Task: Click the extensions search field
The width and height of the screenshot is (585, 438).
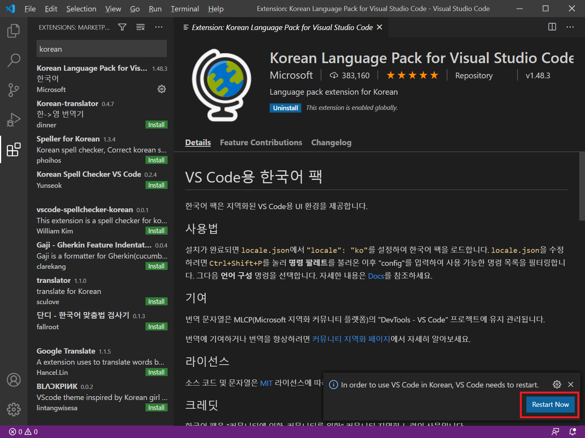Action: (102, 49)
